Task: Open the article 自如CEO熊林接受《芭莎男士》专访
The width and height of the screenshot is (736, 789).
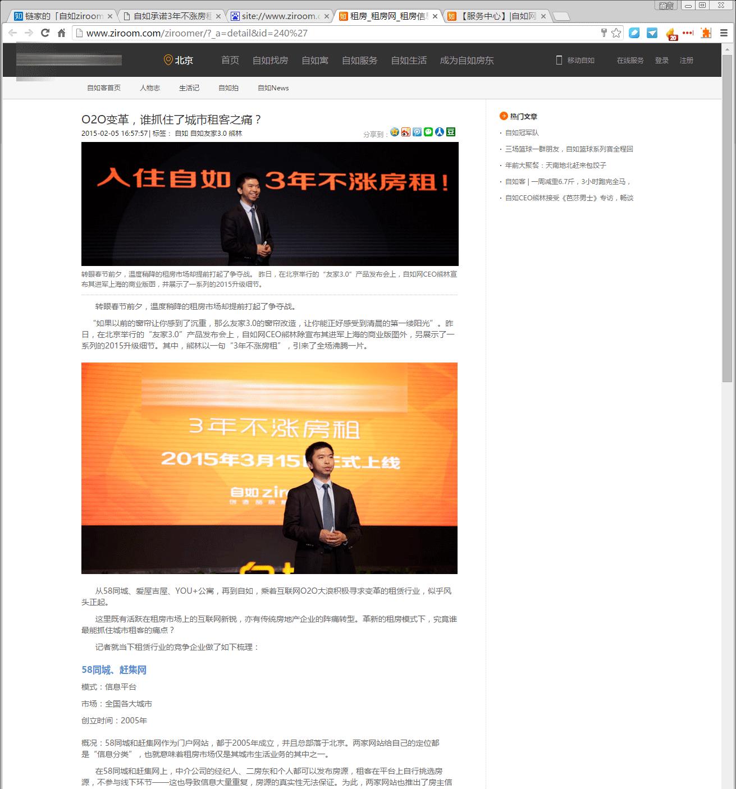Action: (569, 198)
